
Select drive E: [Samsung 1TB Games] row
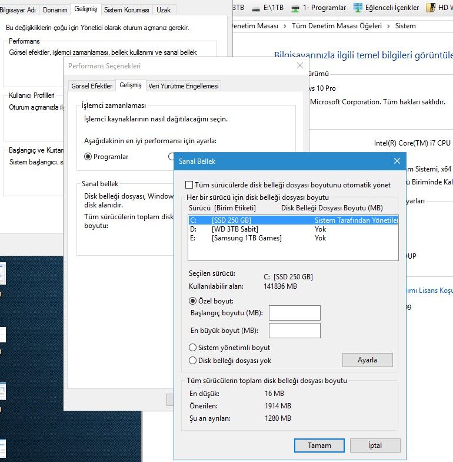pos(293,238)
